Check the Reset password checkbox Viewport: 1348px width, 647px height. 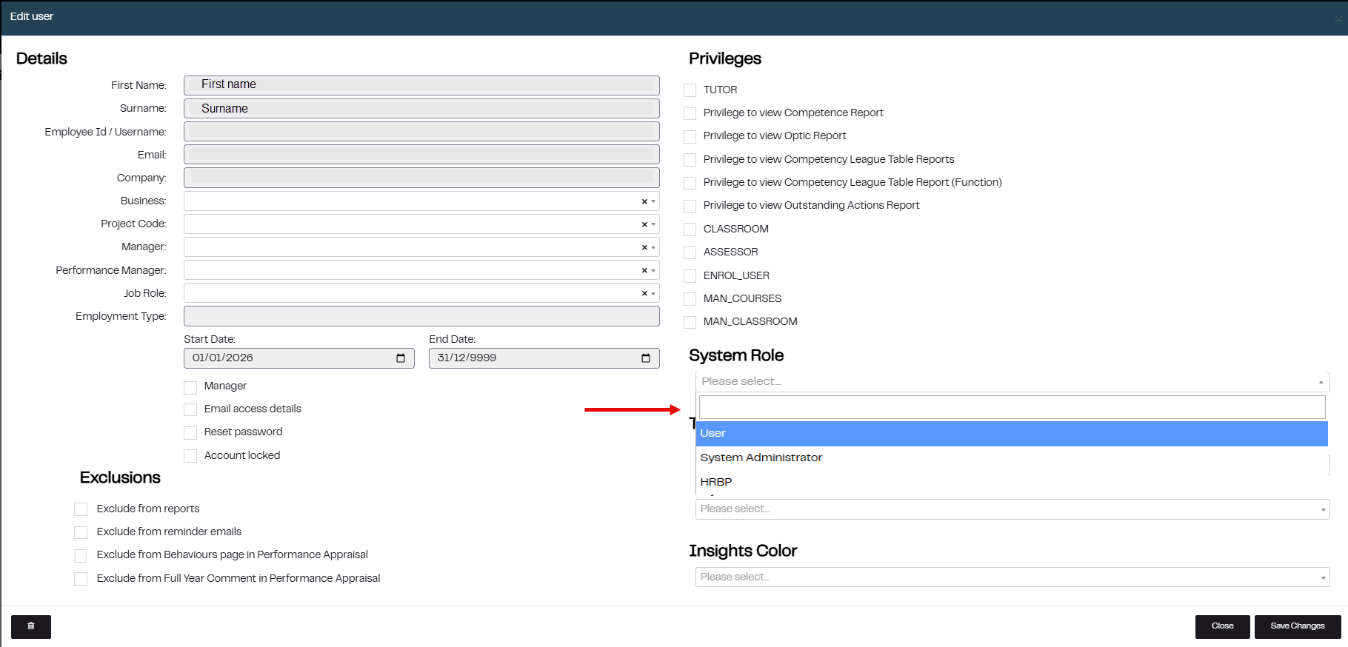190,432
